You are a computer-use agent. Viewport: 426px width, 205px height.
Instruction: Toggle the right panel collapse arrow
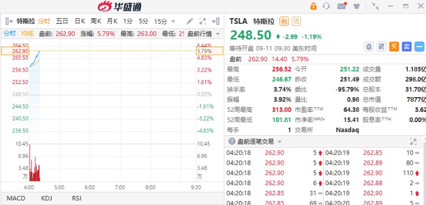pyautogui.click(x=216, y=21)
